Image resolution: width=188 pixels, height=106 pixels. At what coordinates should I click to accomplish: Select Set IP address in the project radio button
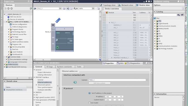[89, 93]
